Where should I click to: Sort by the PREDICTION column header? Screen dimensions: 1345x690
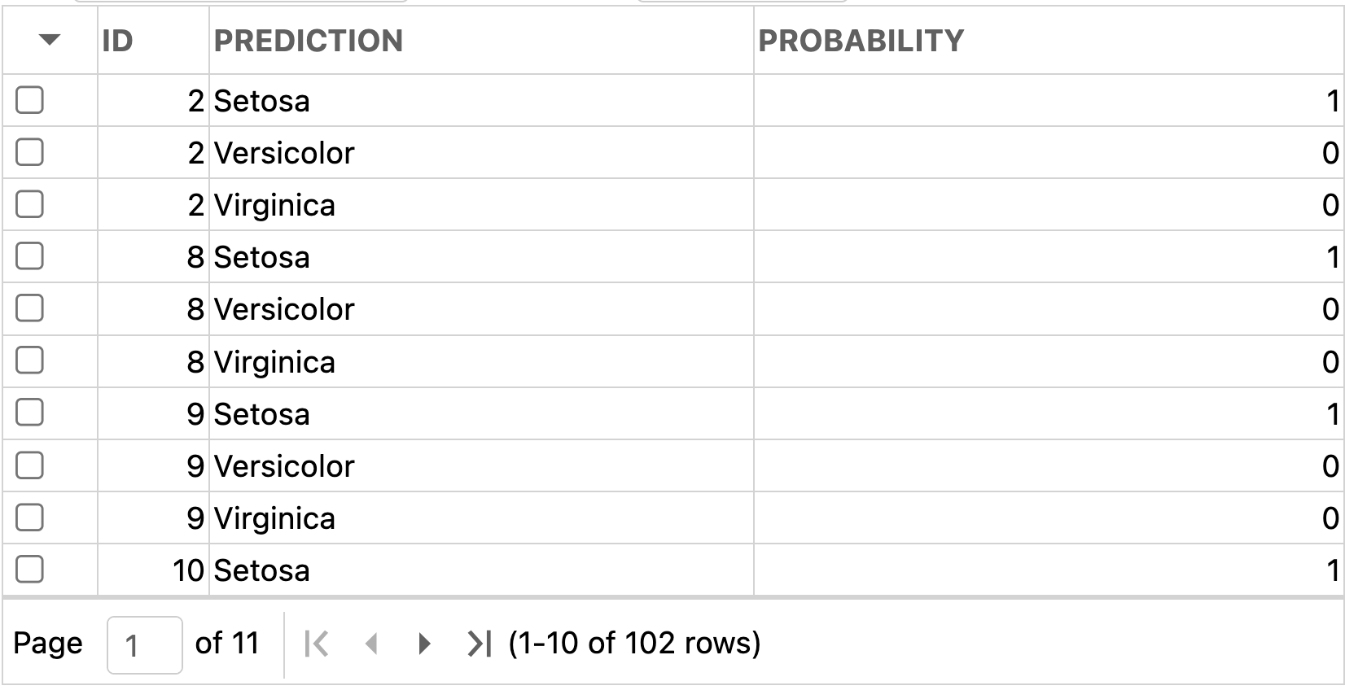click(x=481, y=41)
